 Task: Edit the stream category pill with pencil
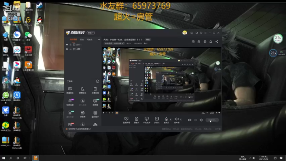coord(114,43)
